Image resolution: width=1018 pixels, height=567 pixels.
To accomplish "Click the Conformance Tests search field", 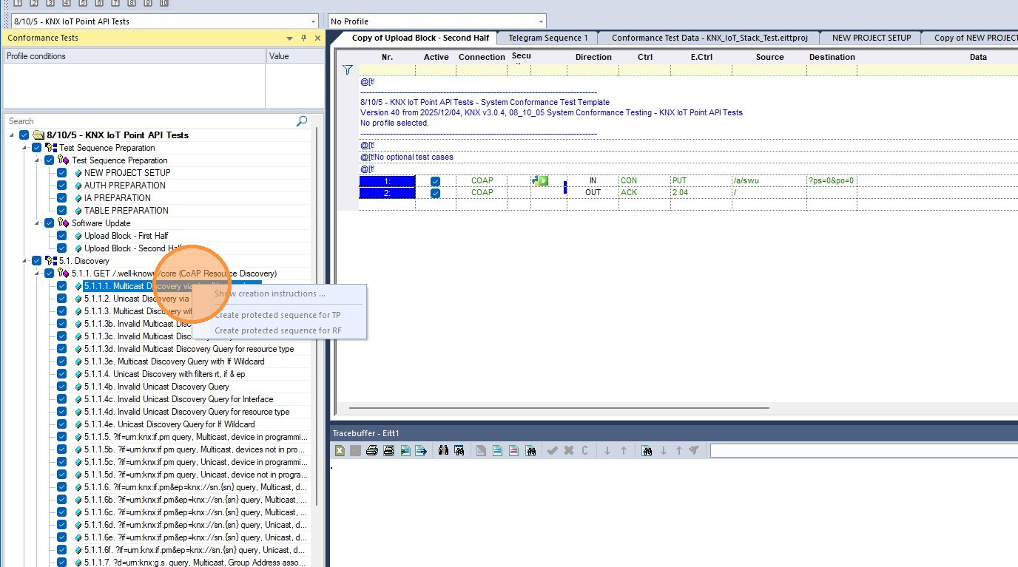I will click(149, 121).
